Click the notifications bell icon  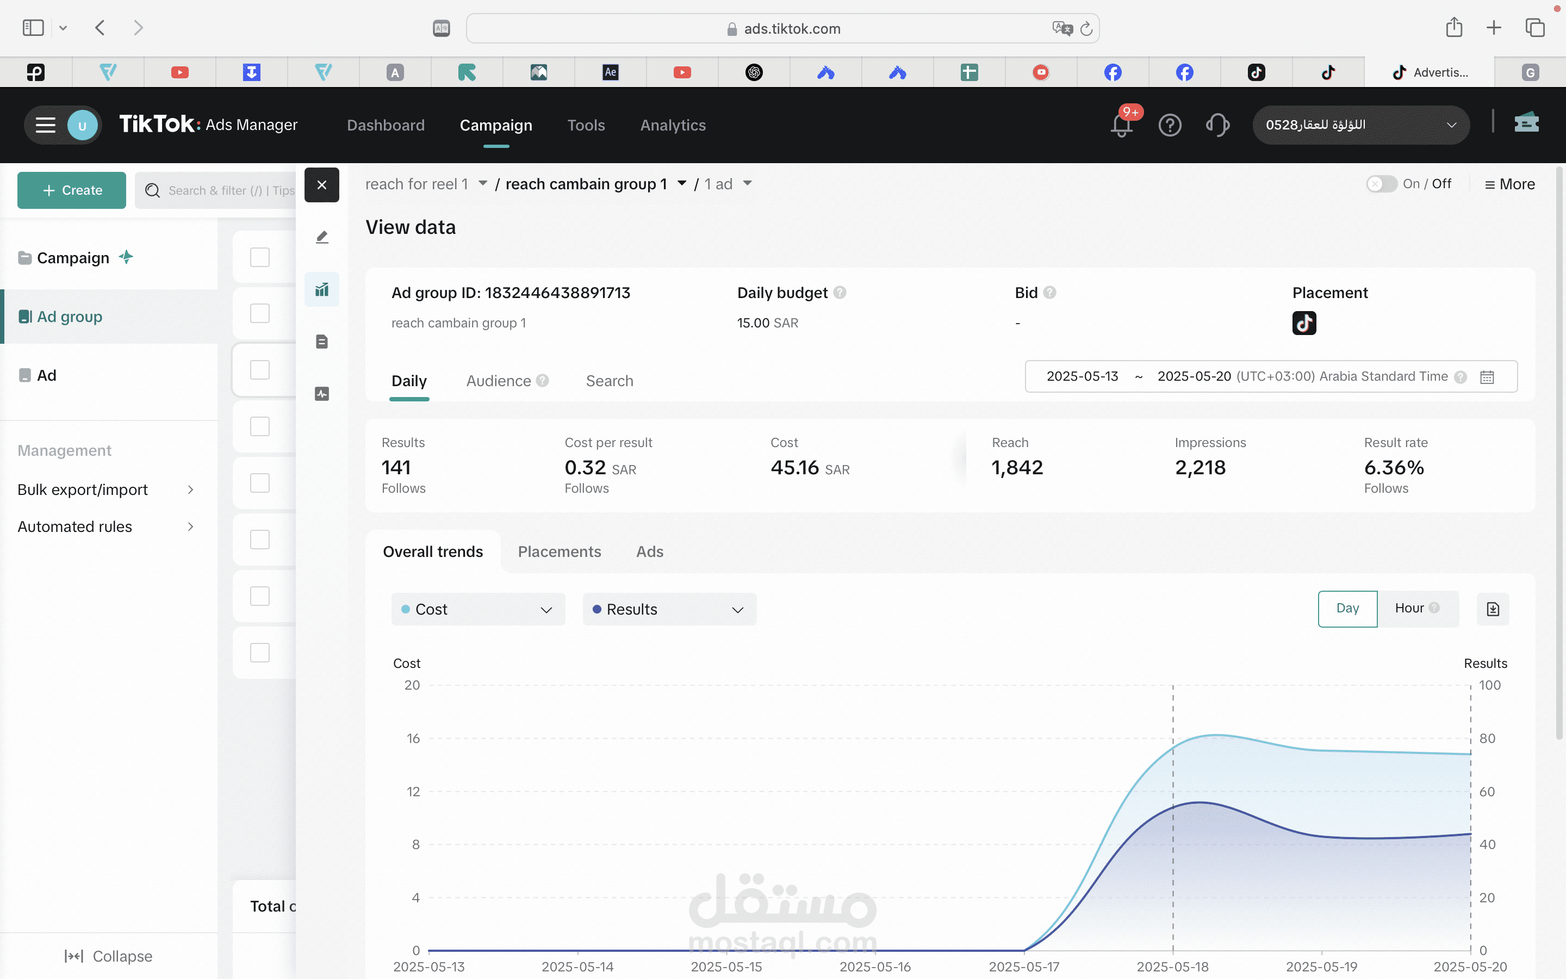(1121, 125)
